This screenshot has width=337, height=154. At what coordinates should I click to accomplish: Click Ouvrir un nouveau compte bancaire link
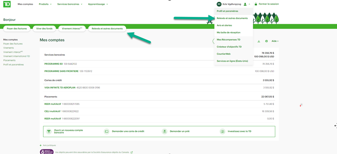click(68, 131)
